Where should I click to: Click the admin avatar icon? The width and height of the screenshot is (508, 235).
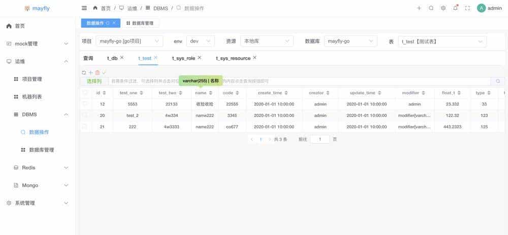point(481,8)
